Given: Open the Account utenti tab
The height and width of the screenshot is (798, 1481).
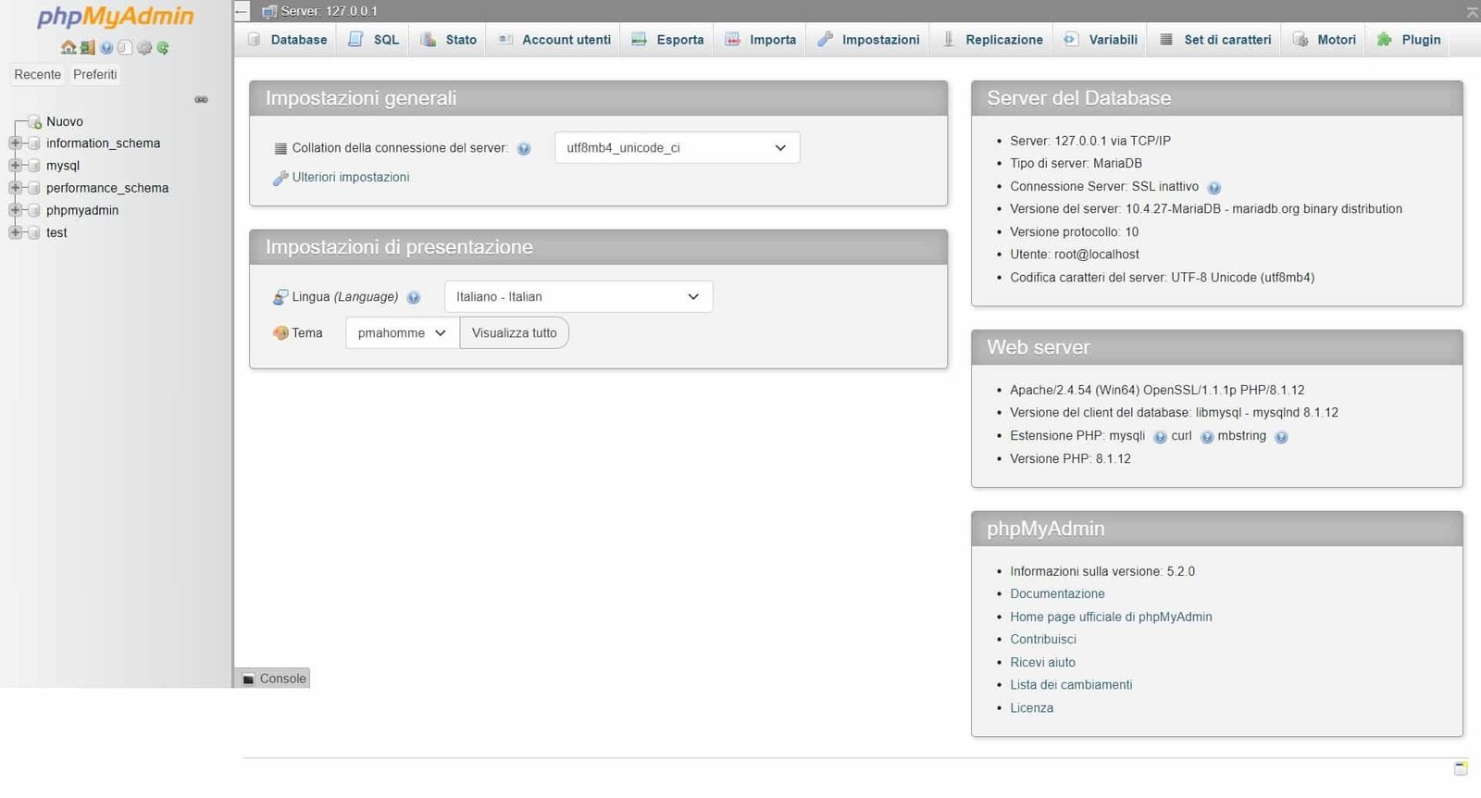Looking at the screenshot, I should click(555, 40).
